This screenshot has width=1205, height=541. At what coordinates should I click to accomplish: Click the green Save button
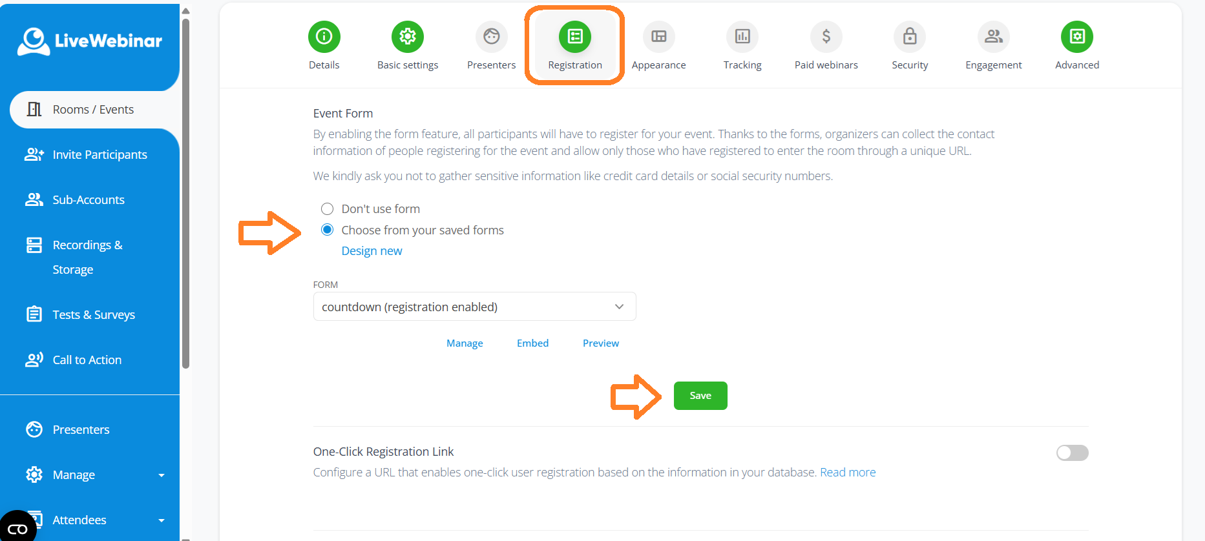point(700,396)
